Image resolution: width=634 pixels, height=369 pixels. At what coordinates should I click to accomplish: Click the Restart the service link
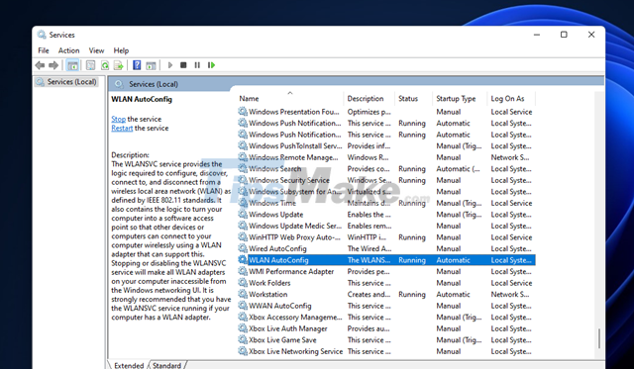[x=122, y=128]
